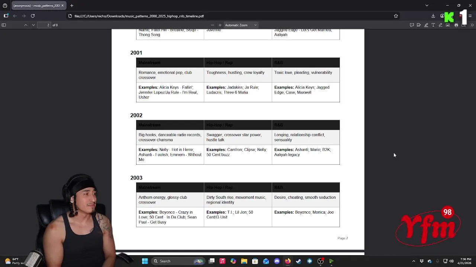Open the clock showing 7:36 PM
This screenshot has width=476, height=267.
point(465,261)
